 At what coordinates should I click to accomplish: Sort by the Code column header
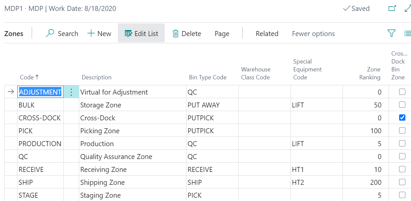click(x=29, y=77)
